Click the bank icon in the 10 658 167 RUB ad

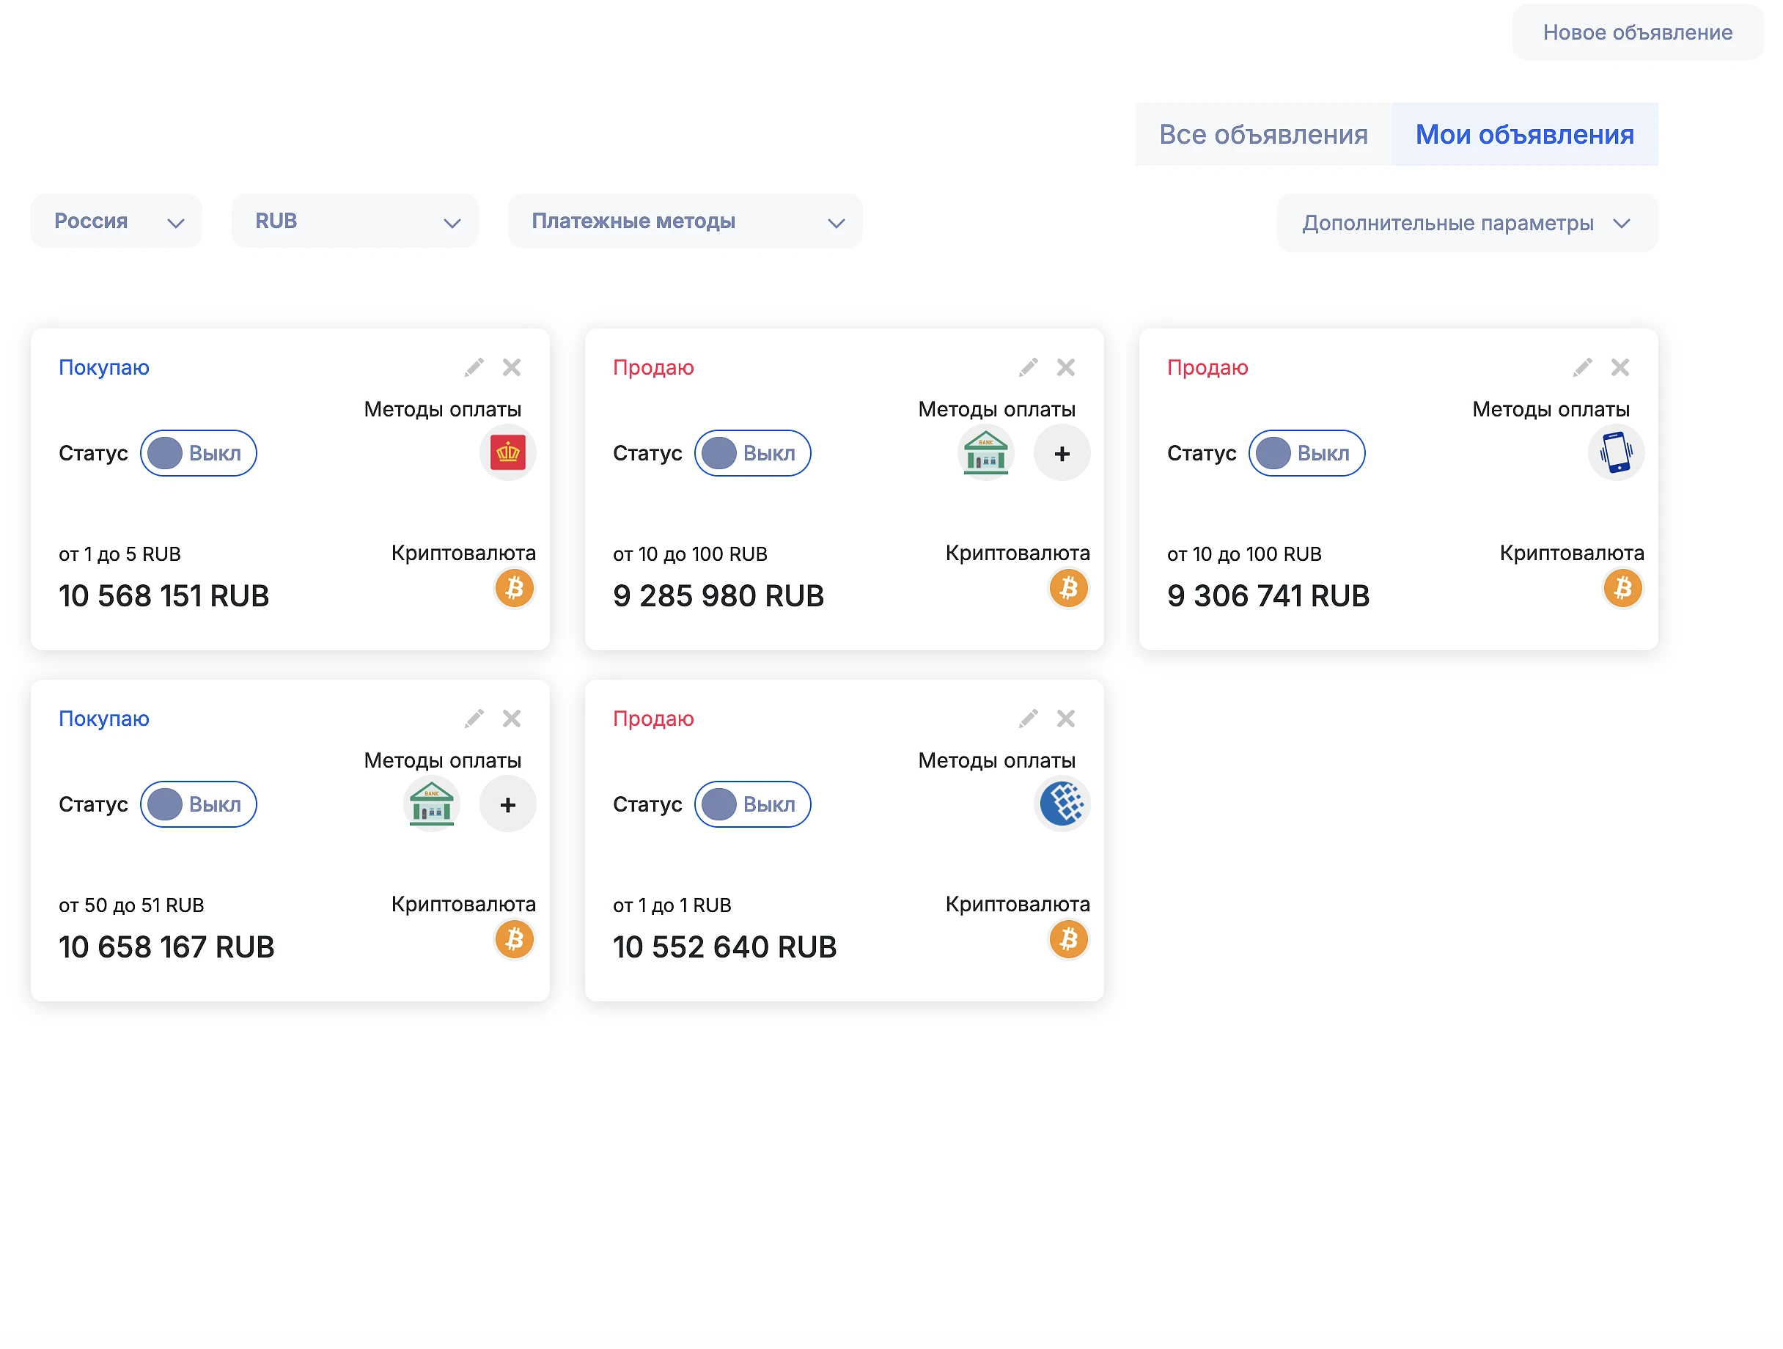point(431,804)
